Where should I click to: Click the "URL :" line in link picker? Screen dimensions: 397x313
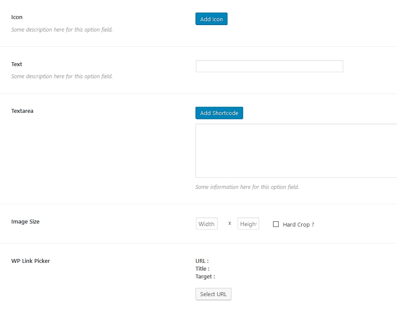tap(202, 261)
